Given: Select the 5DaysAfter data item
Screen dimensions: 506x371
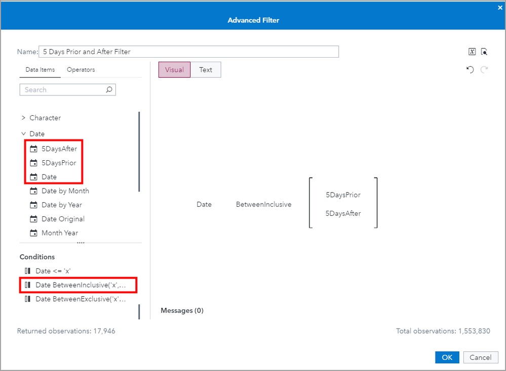Looking at the screenshot, I should tap(59, 149).
